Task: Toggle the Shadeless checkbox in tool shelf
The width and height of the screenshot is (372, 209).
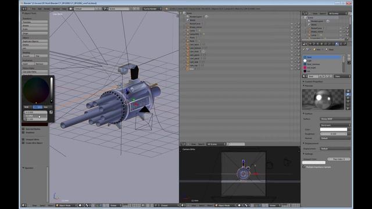Action: point(23,132)
